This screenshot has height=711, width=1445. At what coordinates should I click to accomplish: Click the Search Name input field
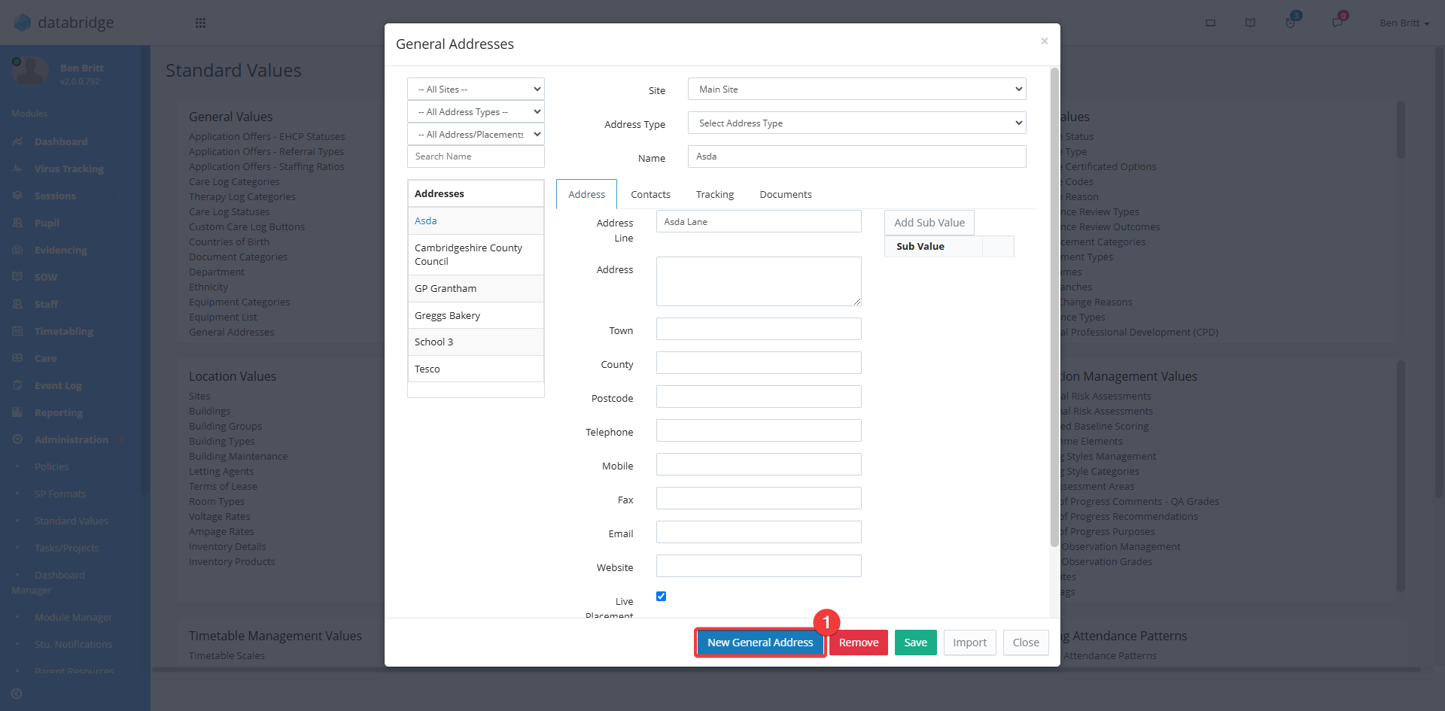pyautogui.click(x=476, y=156)
